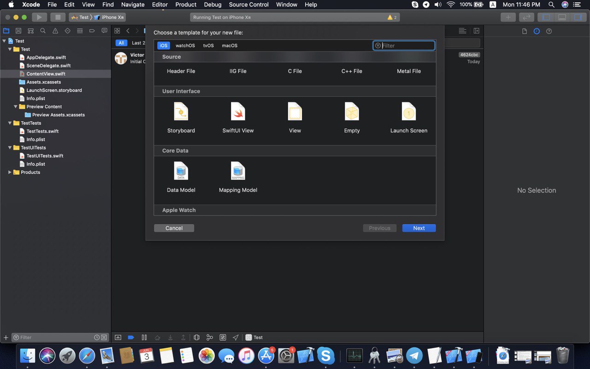Open the Project navigator tab icon
The width and height of the screenshot is (590, 369).
coord(6,31)
